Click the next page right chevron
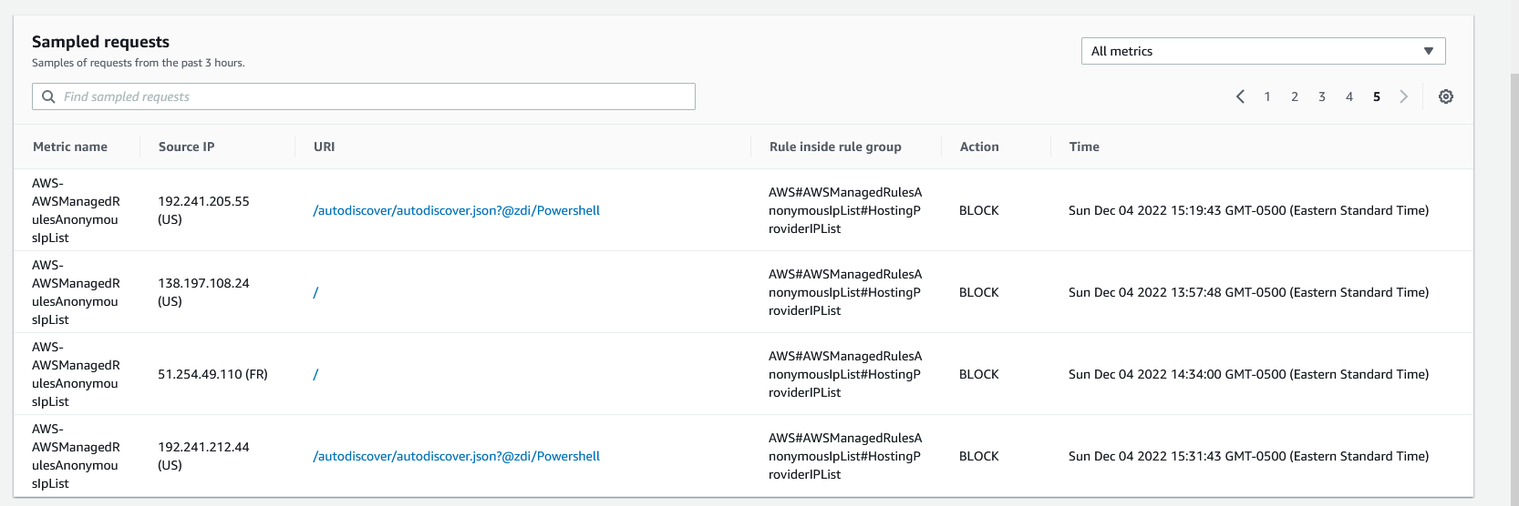Viewport: 1519px width, 506px height. point(1403,96)
